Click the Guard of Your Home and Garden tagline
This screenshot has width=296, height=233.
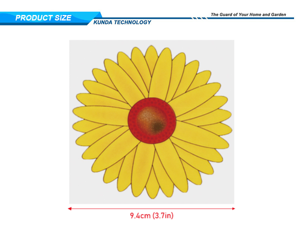pos(248,15)
